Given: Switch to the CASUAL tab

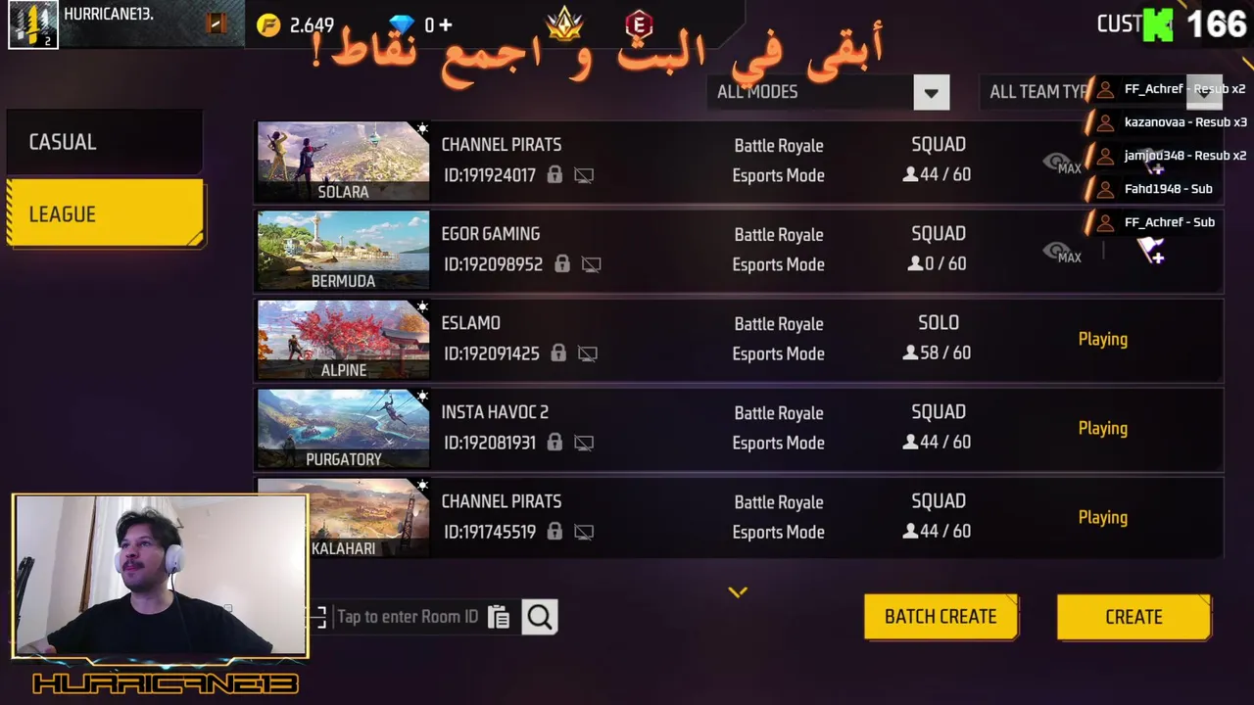Looking at the screenshot, I should pos(104,143).
